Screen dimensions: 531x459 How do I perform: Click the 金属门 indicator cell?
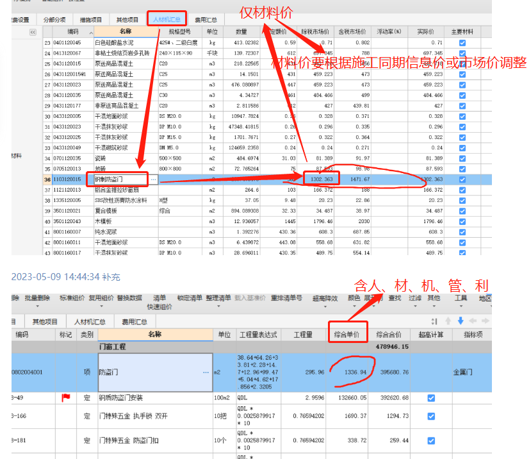tap(472, 372)
